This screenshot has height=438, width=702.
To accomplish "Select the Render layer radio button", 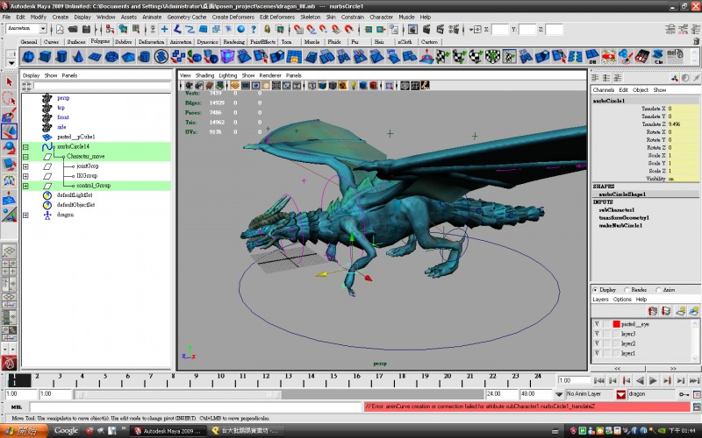I will [627, 289].
